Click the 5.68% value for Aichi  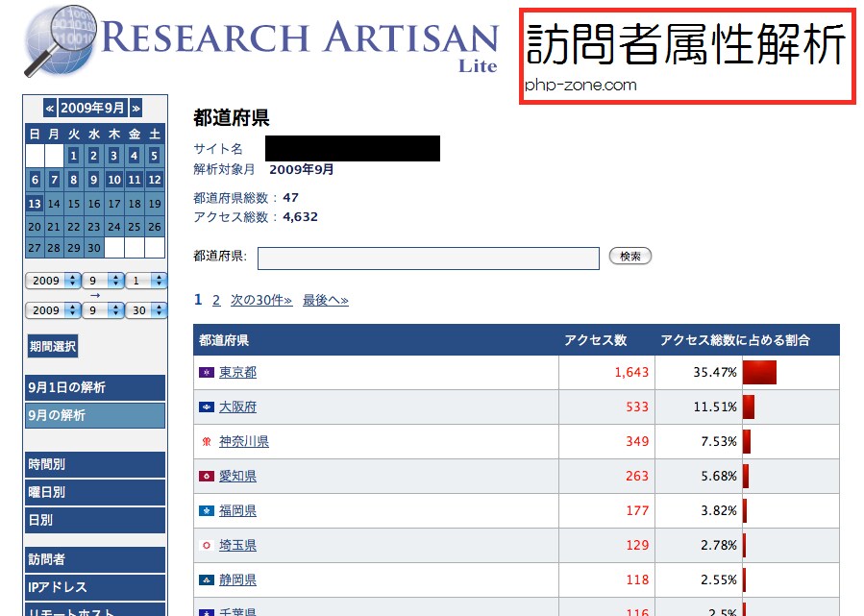[719, 477]
